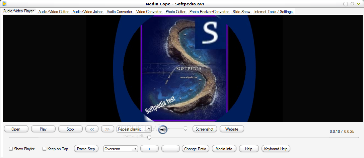
Task: Click the seek bar position handle
Action: 149,138
